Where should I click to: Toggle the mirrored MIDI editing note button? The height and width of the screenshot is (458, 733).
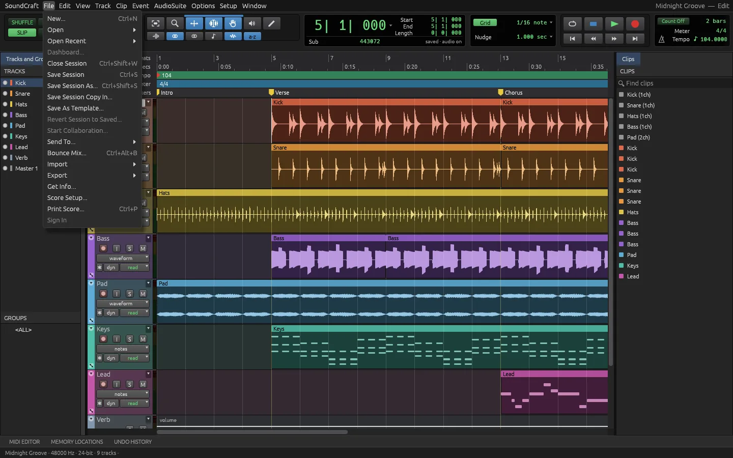click(213, 36)
